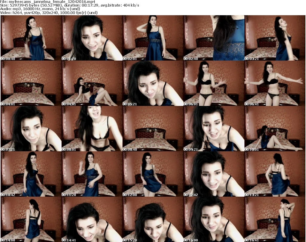
Task: Open the empty bedroom frame at 00:04:01
Action: (31, 83)
